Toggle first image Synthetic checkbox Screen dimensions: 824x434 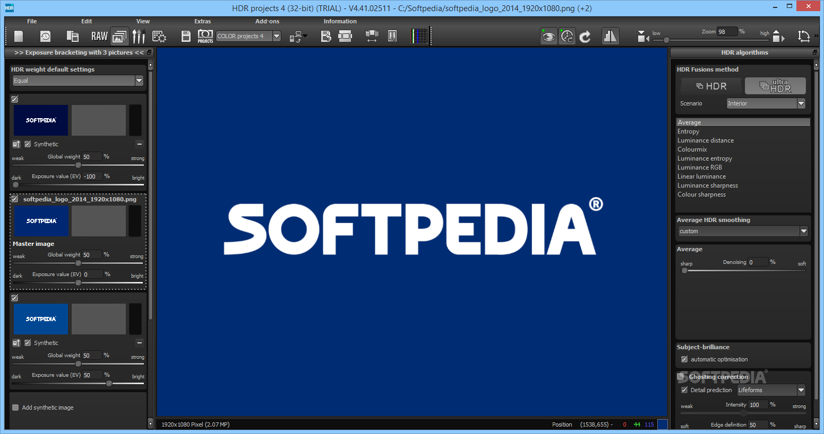(x=28, y=144)
